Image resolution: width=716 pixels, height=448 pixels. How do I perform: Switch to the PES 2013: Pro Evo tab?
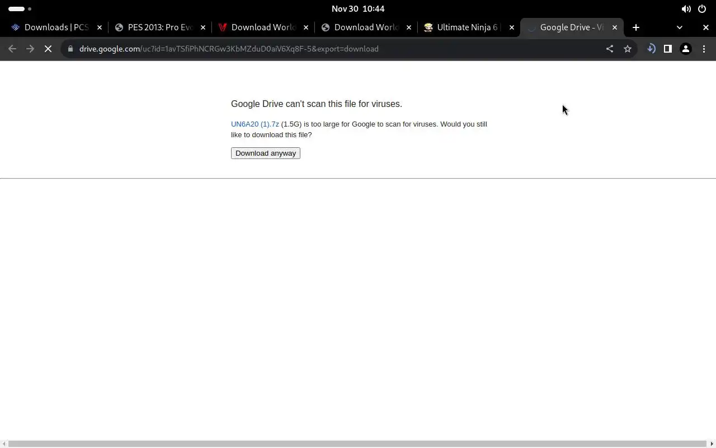point(160,27)
